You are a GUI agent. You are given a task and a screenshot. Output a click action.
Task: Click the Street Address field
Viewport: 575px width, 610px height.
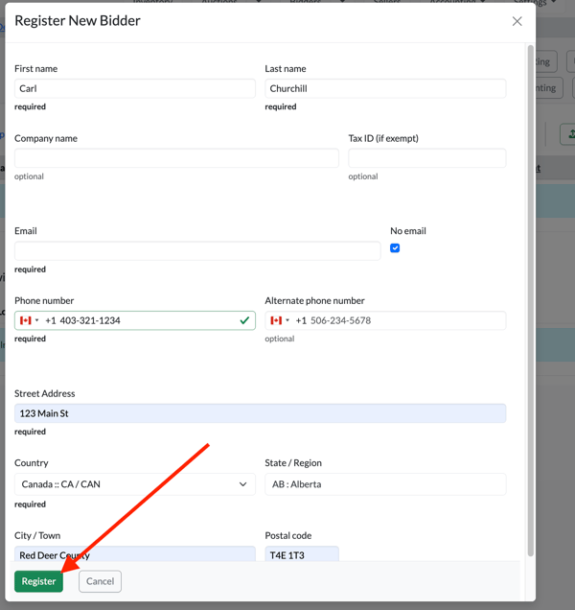[260, 413]
